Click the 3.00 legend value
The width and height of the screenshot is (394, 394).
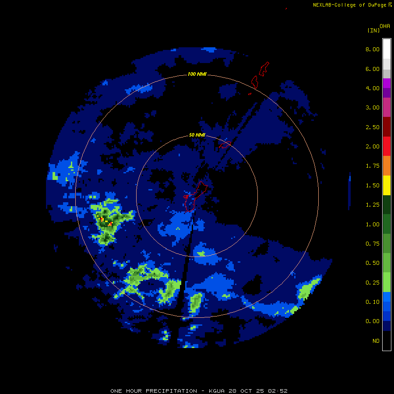click(373, 108)
